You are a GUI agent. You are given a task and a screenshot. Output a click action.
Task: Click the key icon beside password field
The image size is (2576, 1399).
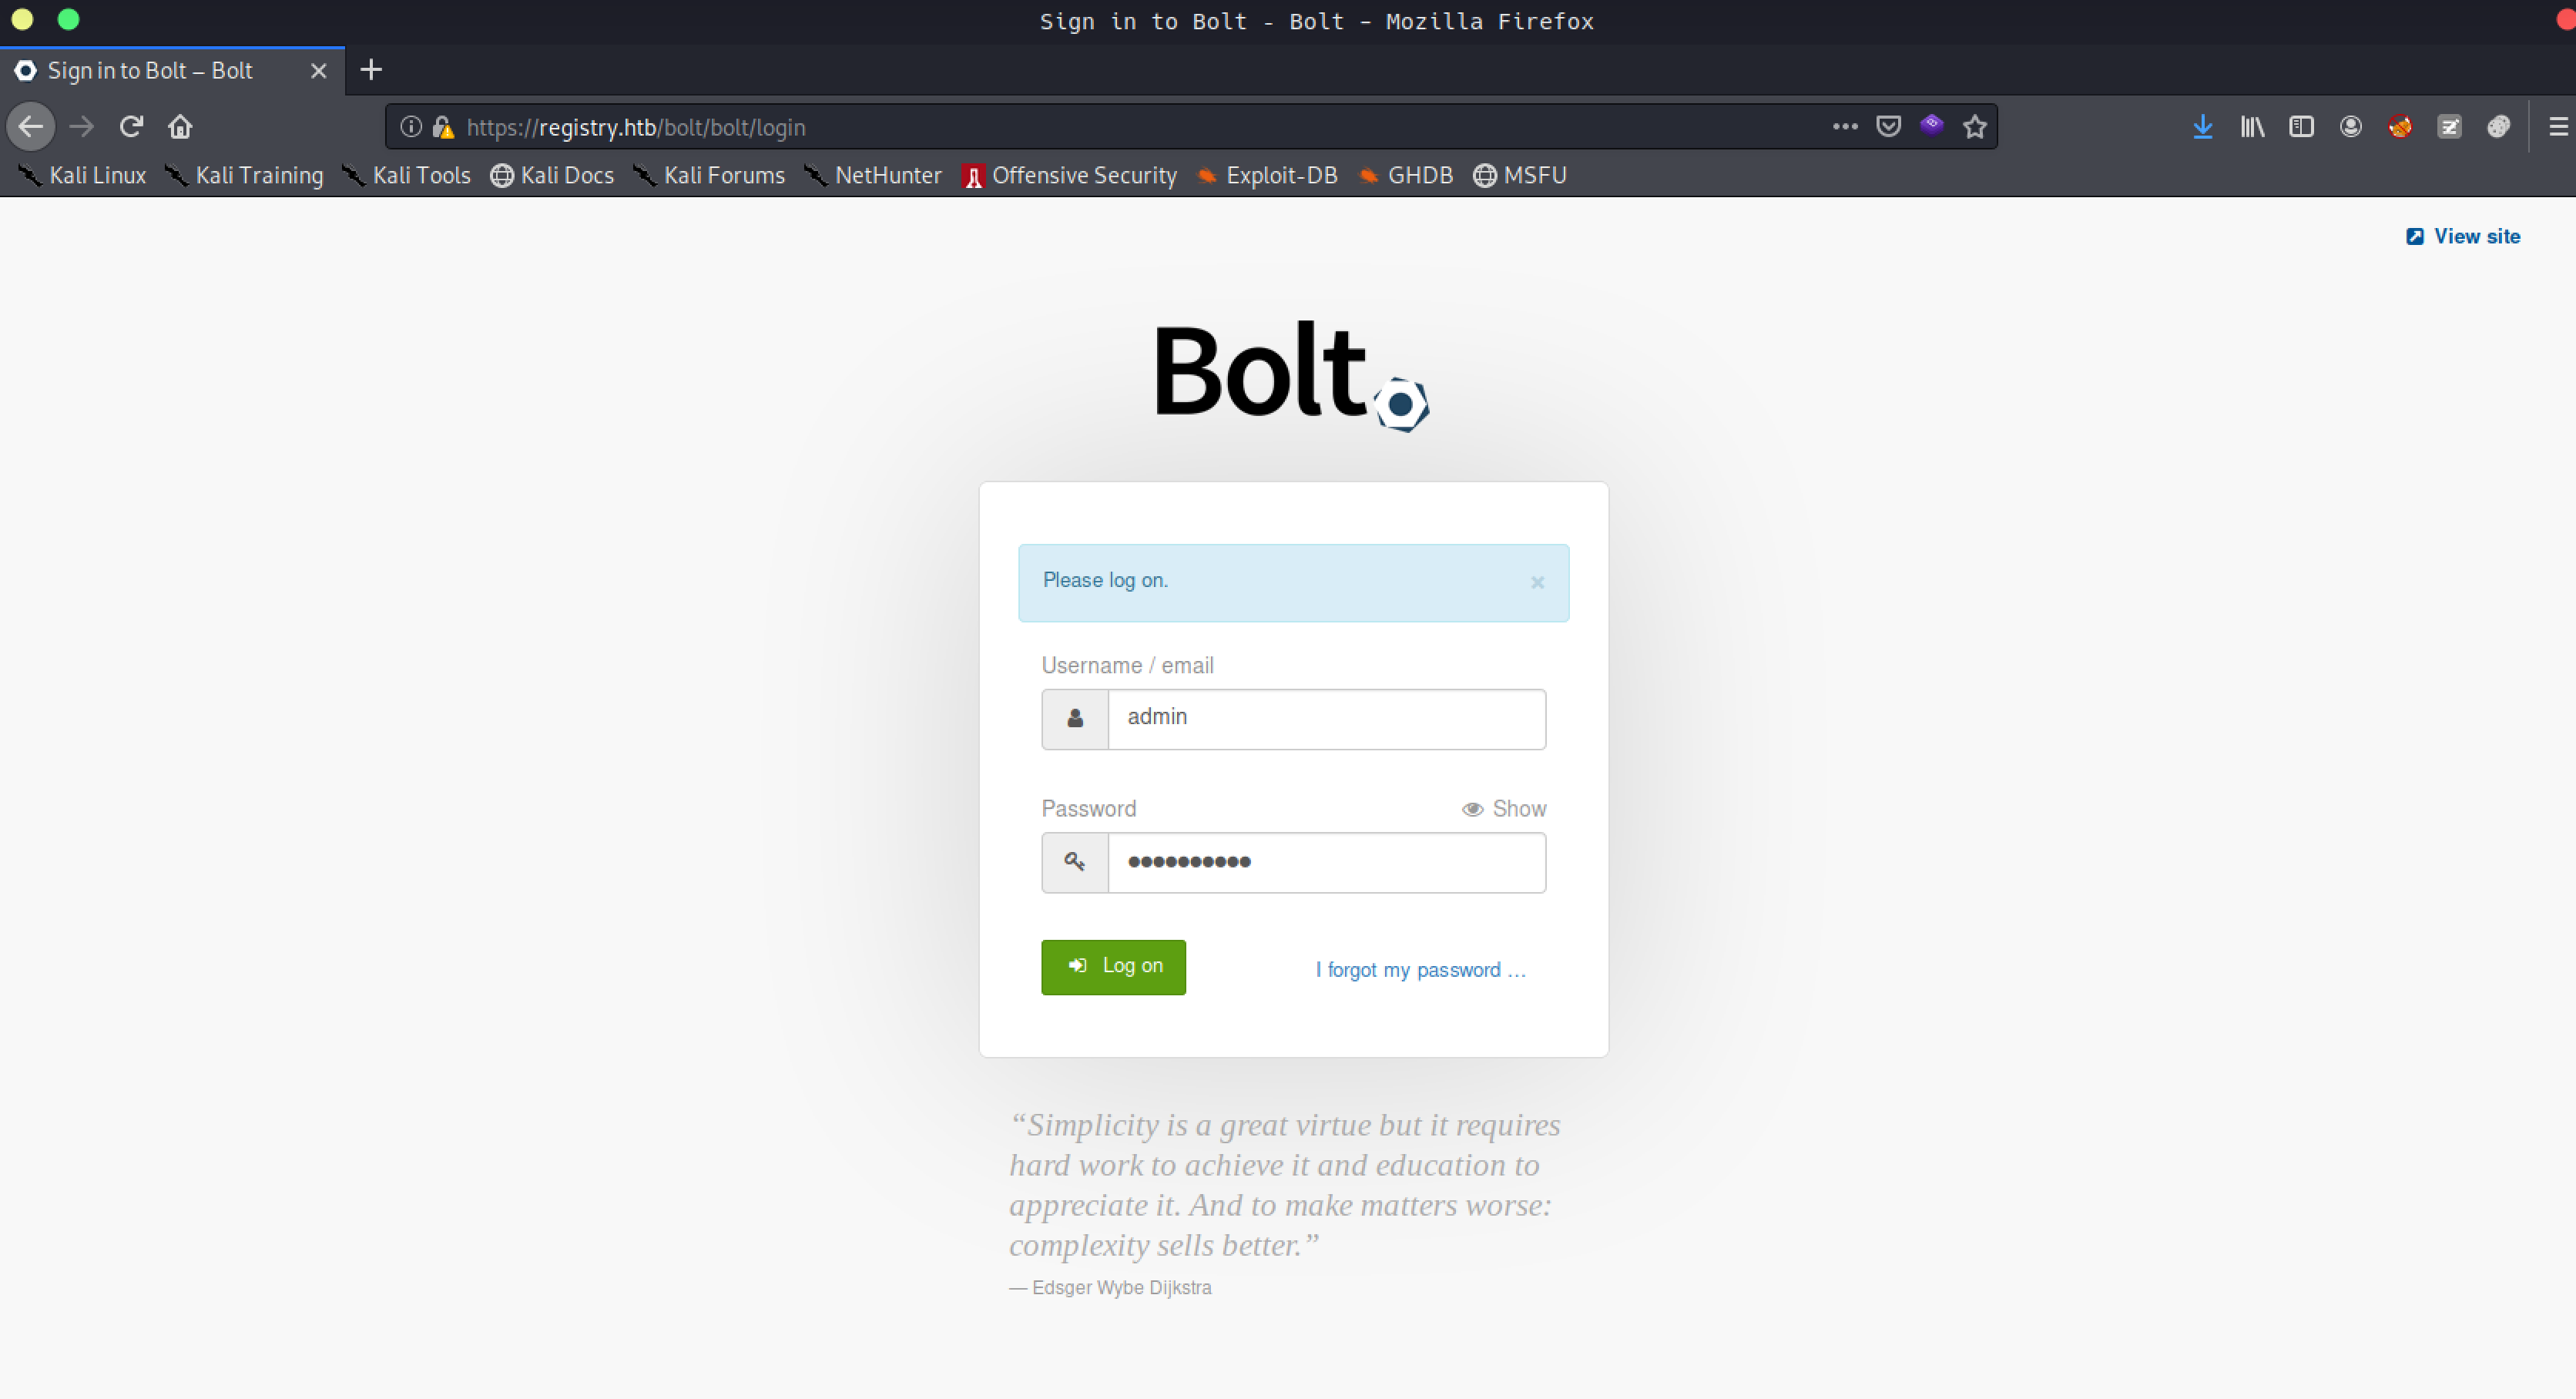point(1075,862)
